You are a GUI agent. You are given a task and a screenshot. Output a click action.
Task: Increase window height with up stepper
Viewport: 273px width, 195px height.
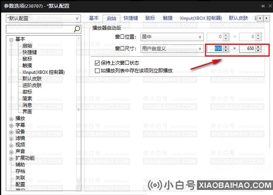click(258, 47)
